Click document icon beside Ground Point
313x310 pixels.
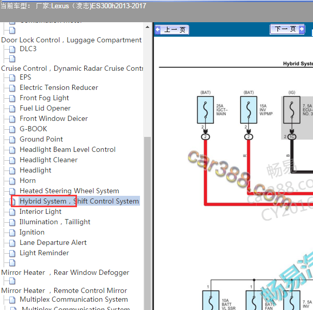point(12,139)
